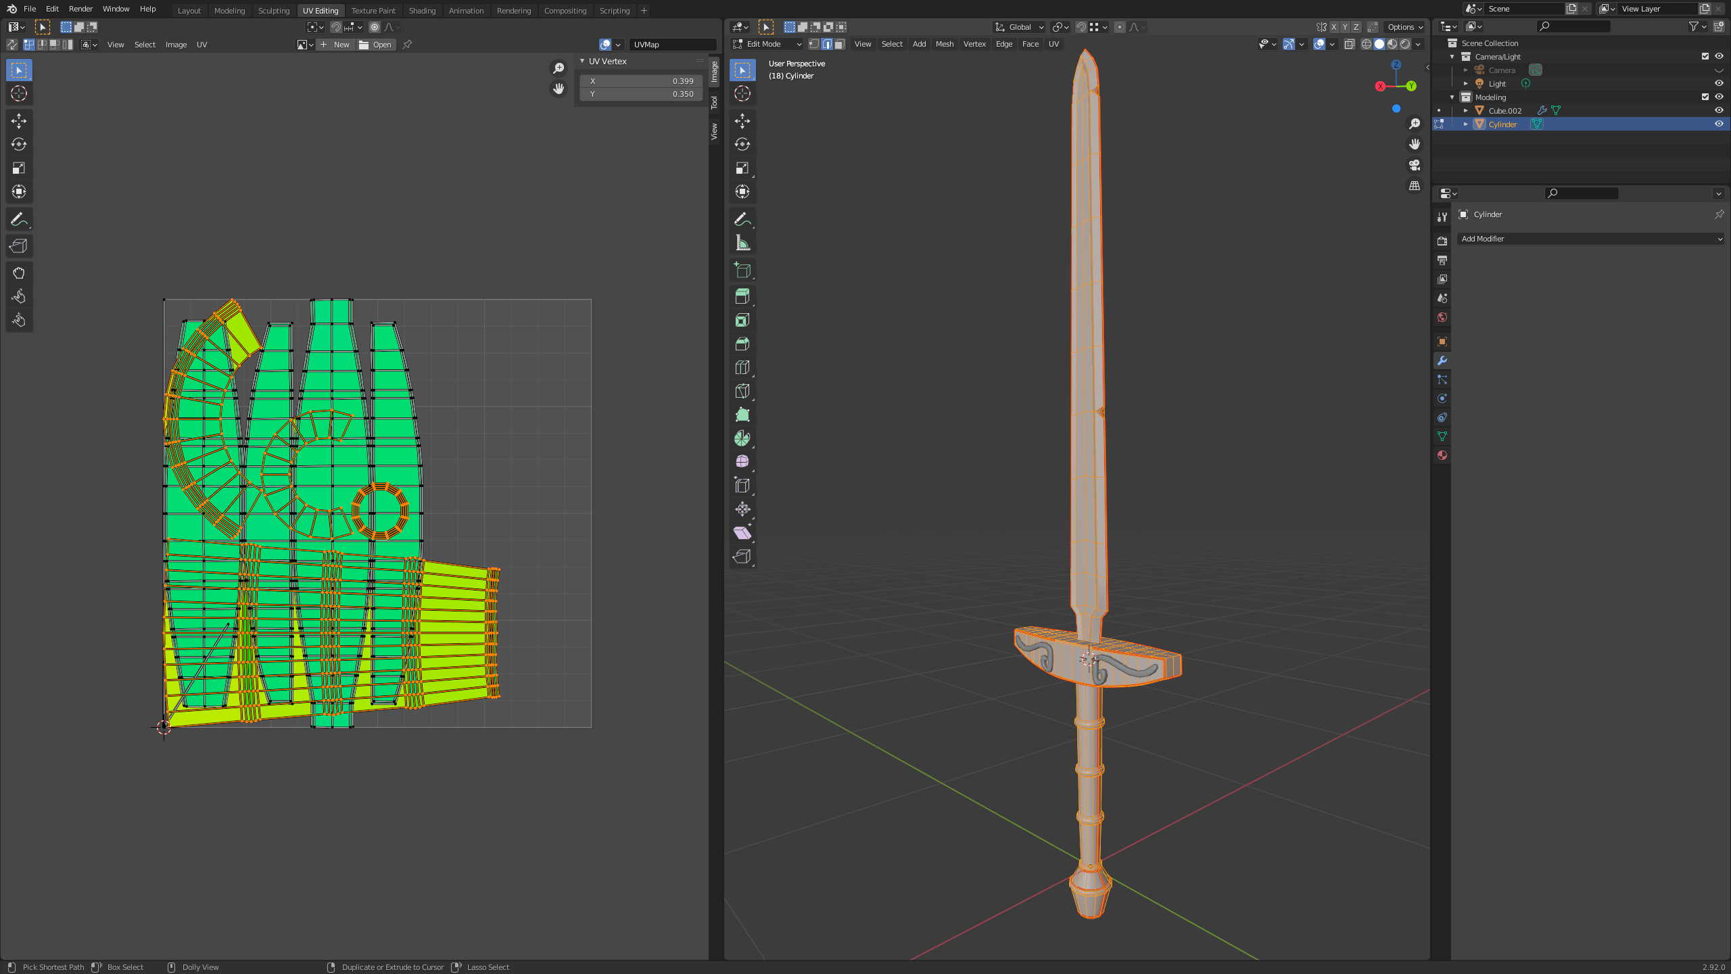Expand the Cube.002 outliner item

pyautogui.click(x=1465, y=110)
